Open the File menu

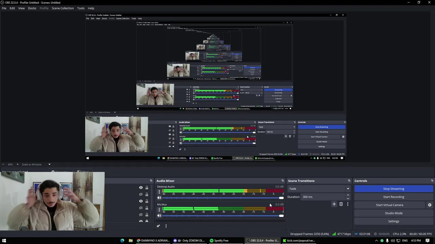click(4, 8)
